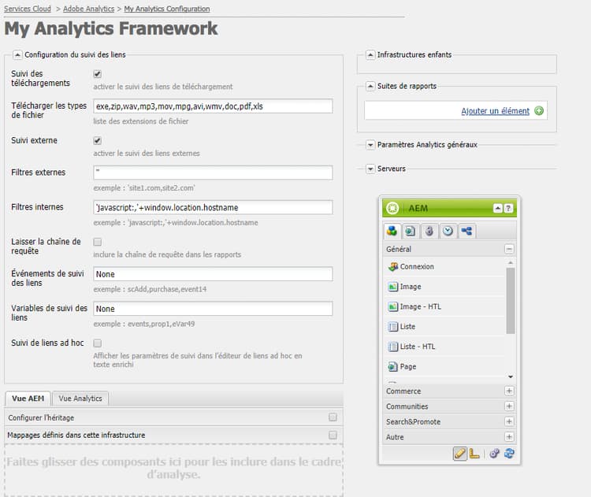Screen dimensions: 591x497
Task: Enable Suivi de liens ad hoc checkbox
Action: point(97,343)
